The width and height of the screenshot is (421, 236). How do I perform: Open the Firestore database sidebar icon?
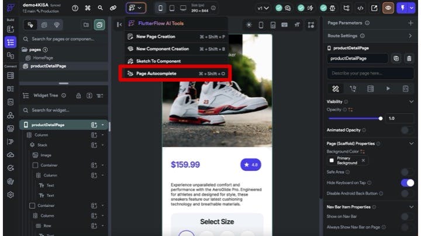pyautogui.click(x=11, y=75)
